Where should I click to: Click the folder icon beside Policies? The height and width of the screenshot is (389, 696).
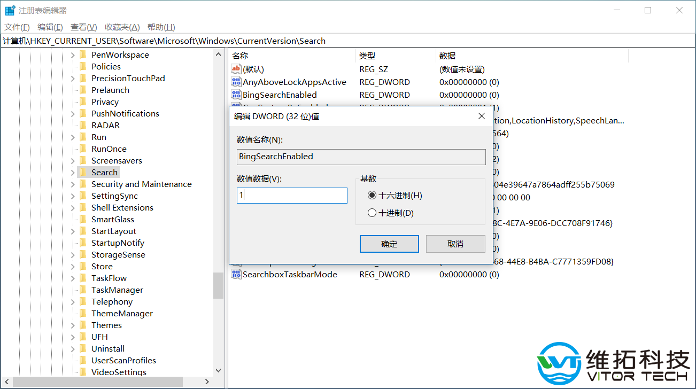pyautogui.click(x=83, y=66)
